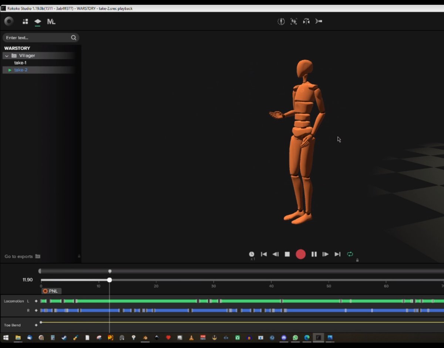The image size is (444, 348).
Task: Click the WARSTORY project title
Action: [x=17, y=48]
